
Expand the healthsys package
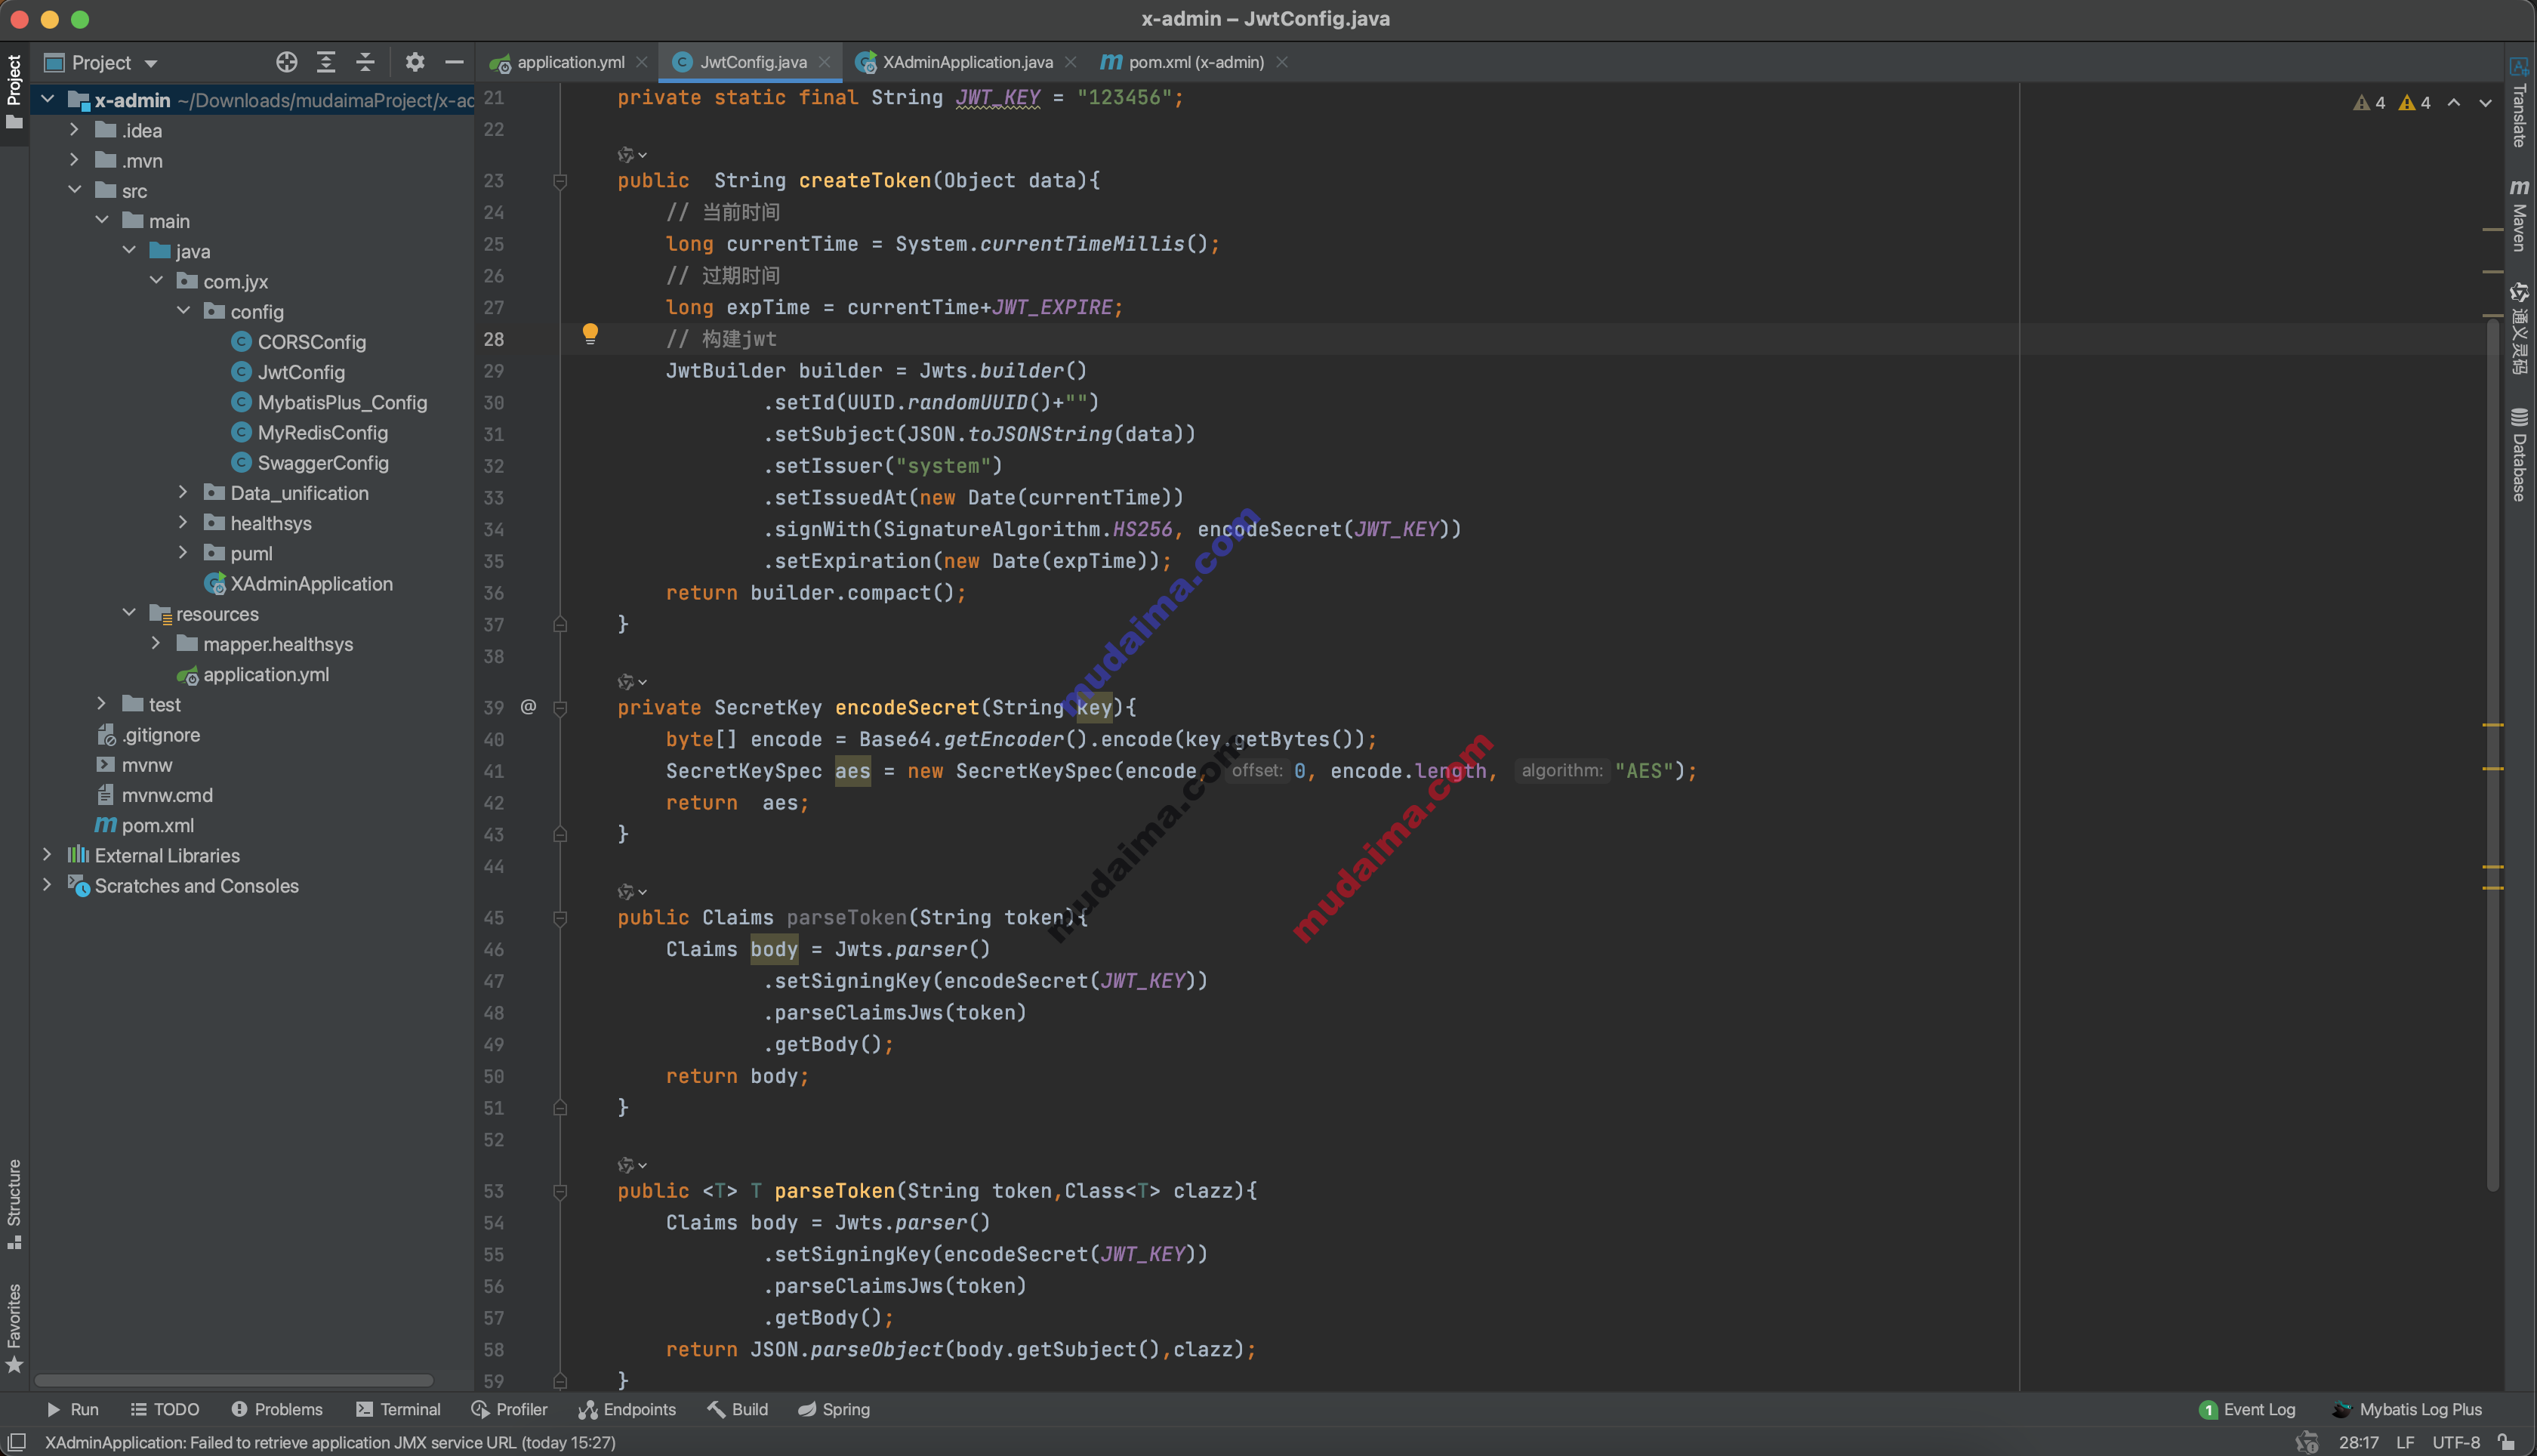(x=183, y=522)
